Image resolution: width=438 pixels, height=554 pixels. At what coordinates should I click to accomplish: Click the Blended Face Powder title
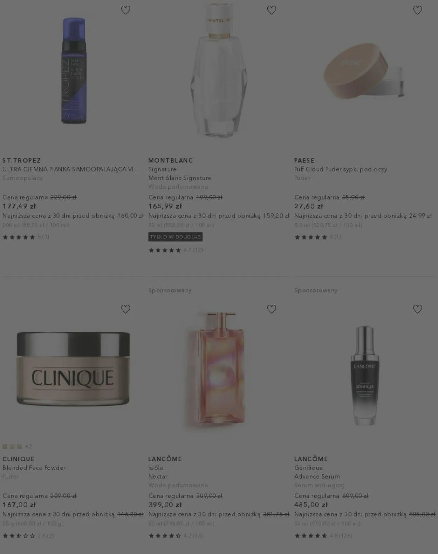point(34,467)
